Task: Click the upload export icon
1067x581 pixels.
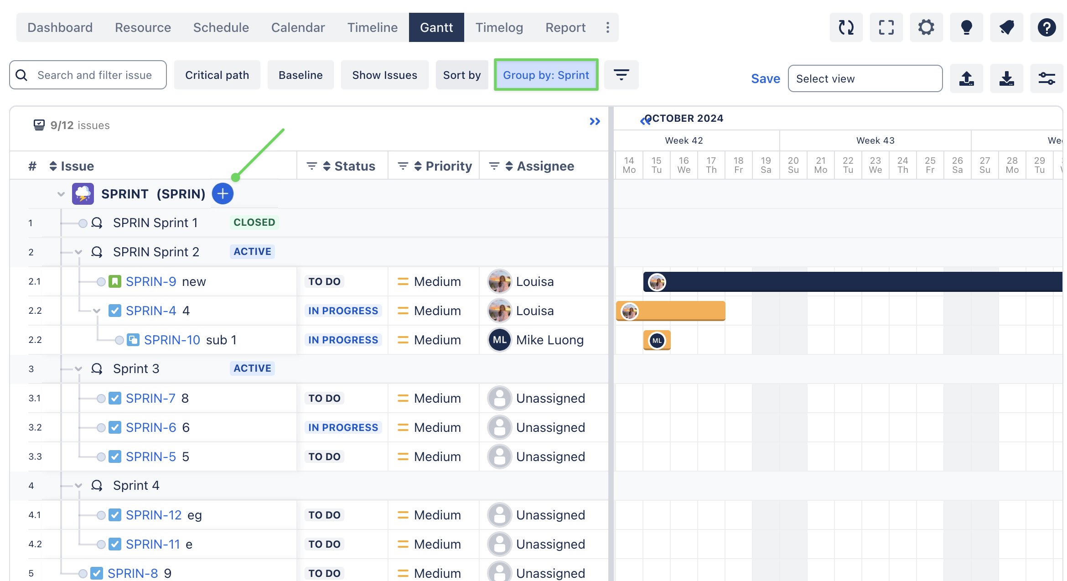Action: (966, 78)
